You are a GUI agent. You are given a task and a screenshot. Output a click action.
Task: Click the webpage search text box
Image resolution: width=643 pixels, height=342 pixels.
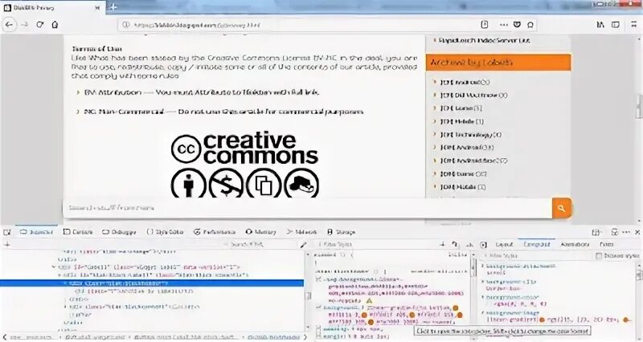(x=307, y=208)
